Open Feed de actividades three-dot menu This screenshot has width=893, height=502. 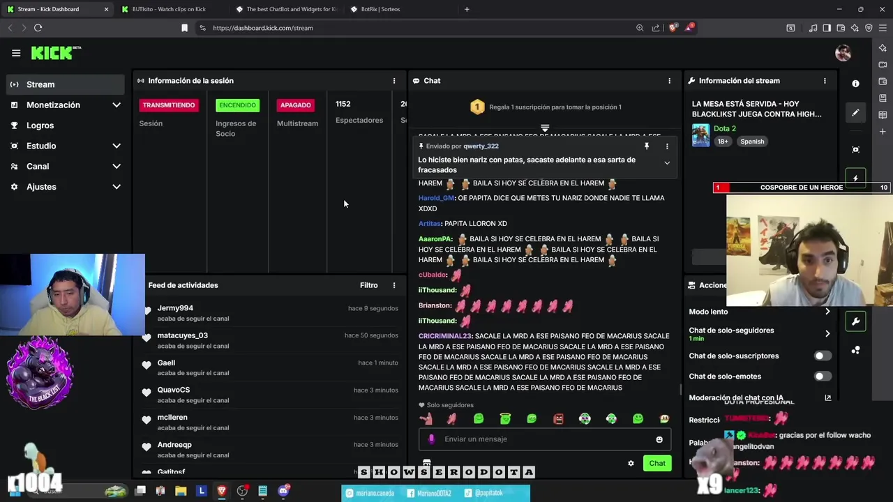pyautogui.click(x=394, y=285)
